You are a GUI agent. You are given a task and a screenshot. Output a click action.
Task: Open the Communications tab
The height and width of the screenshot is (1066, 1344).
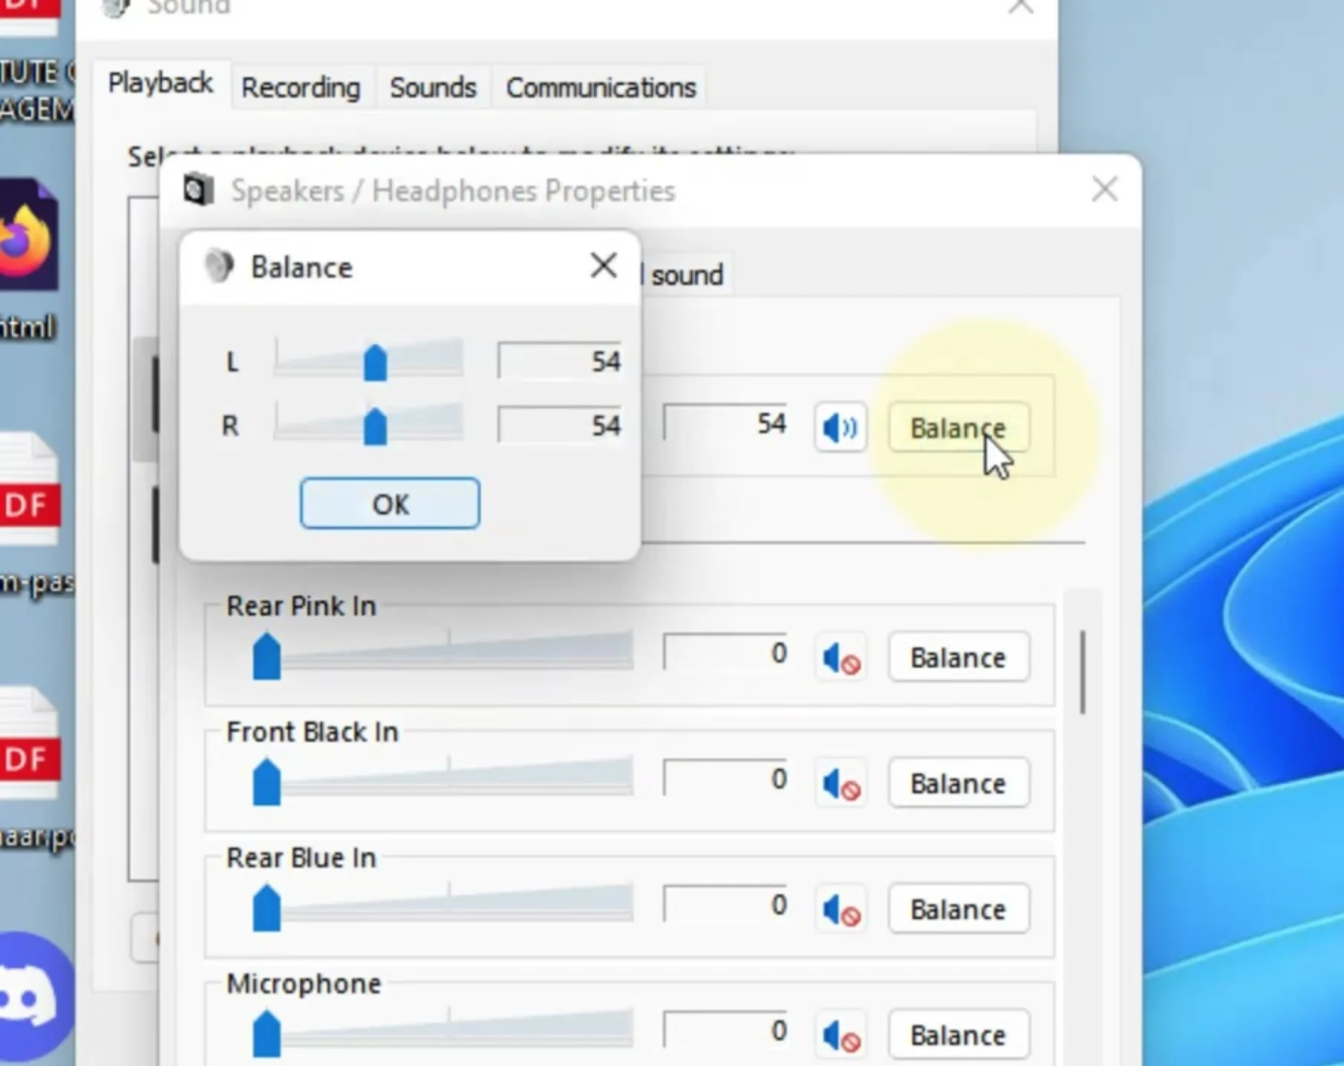tap(599, 87)
